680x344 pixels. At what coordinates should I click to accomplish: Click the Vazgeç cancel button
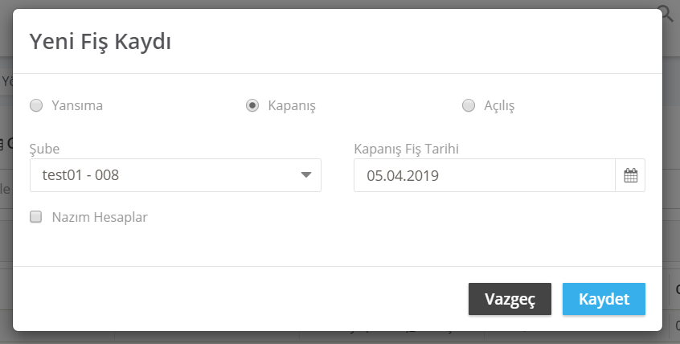pos(510,299)
